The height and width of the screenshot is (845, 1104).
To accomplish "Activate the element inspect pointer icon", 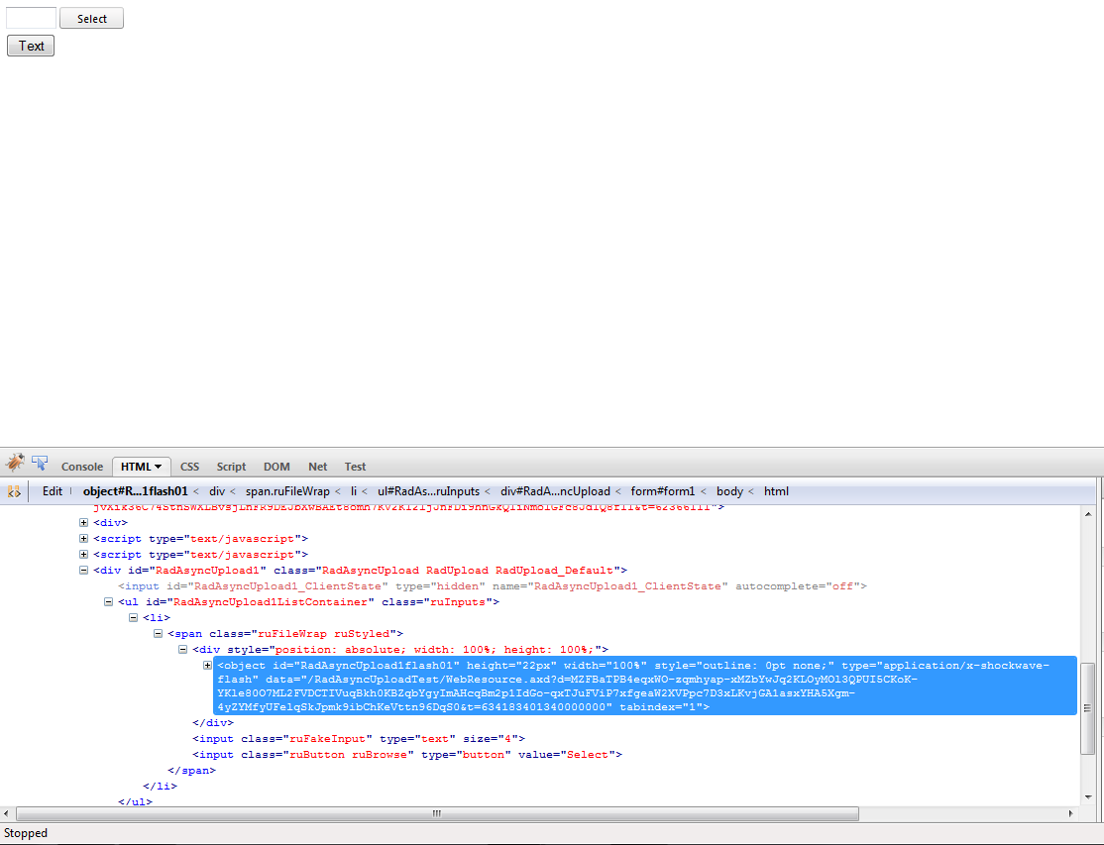I will (40, 463).
